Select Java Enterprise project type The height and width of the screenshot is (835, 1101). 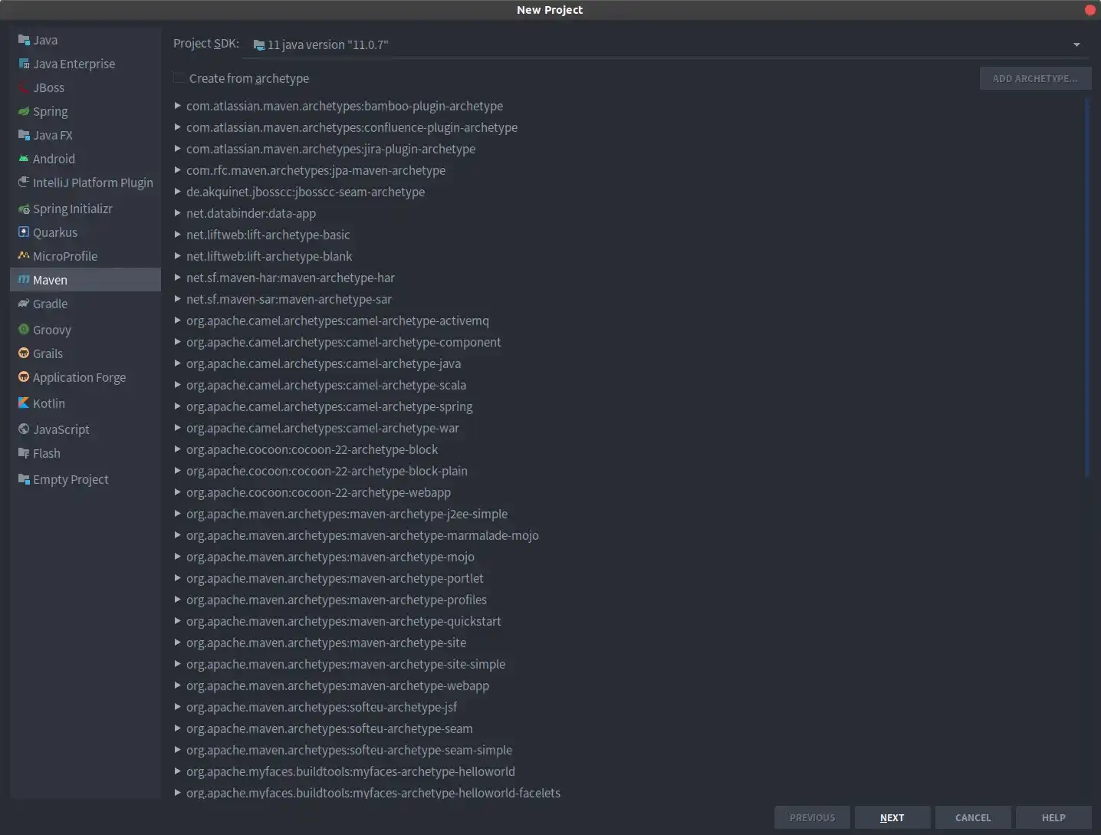pos(74,64)
